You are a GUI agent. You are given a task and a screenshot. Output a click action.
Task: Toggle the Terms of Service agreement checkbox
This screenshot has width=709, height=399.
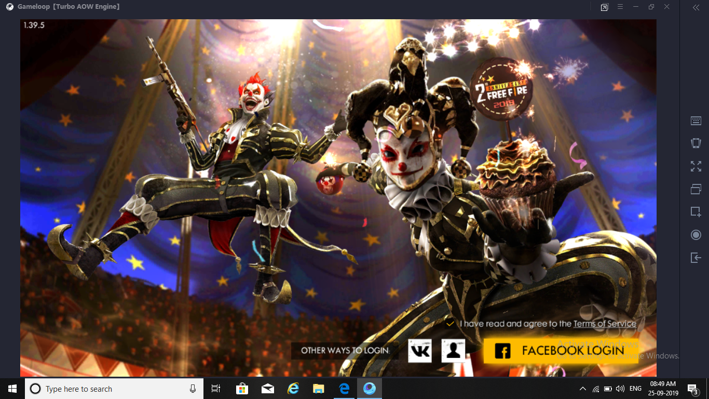click(x=451, y=323)
